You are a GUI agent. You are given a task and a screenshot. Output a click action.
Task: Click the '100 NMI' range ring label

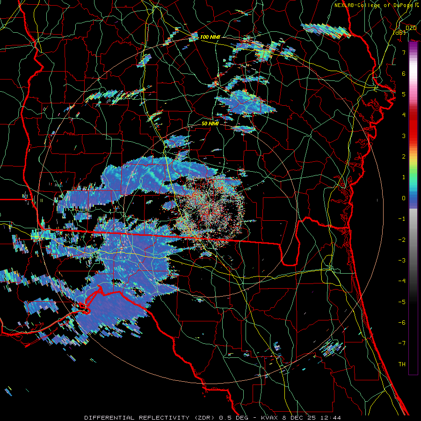click(210, 37)
